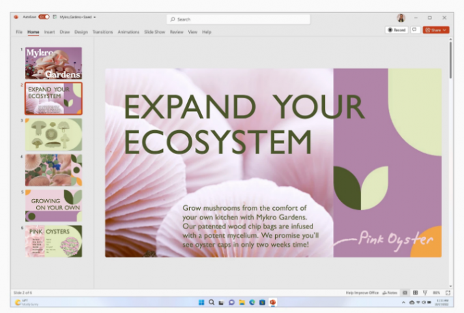Open the Windows Start menu
Screen dimensions: 464x313
[201, 302]
